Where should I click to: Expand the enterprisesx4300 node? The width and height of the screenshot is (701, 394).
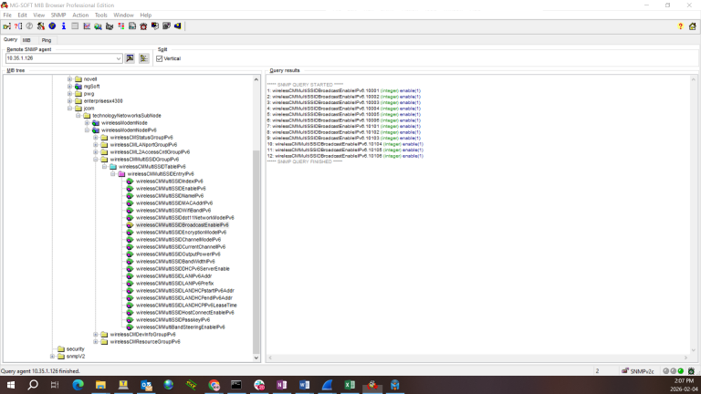coord(69,101)
